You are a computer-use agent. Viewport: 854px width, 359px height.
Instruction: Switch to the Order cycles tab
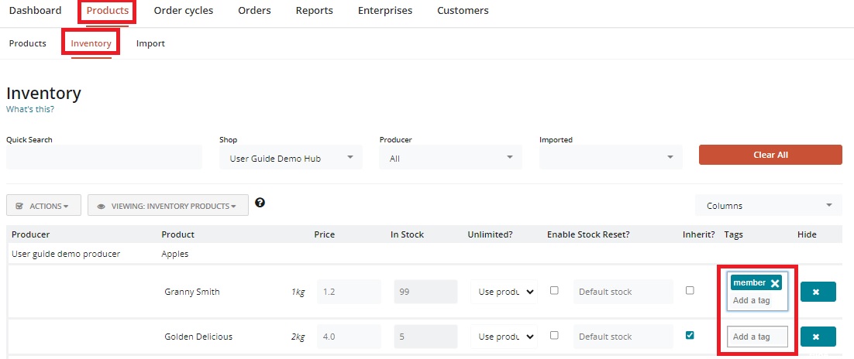[183, 11]
